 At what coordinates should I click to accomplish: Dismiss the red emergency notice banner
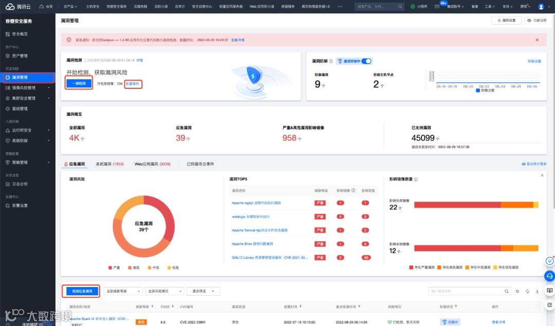pyautogui.click(x=538, y=40)
